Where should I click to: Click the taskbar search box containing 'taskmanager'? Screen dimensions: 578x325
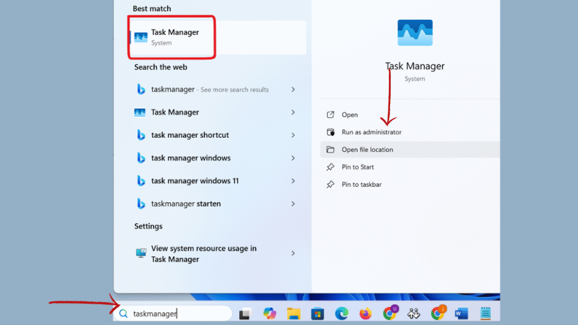[173, 314]
